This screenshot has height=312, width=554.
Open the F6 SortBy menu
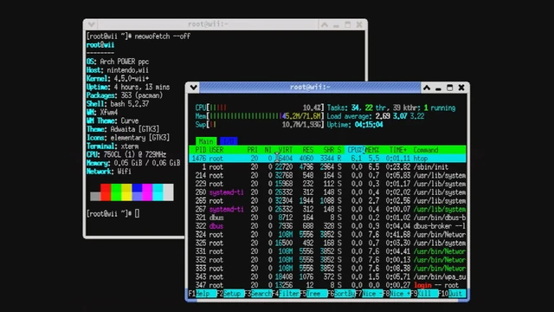(x=341, y=294)
